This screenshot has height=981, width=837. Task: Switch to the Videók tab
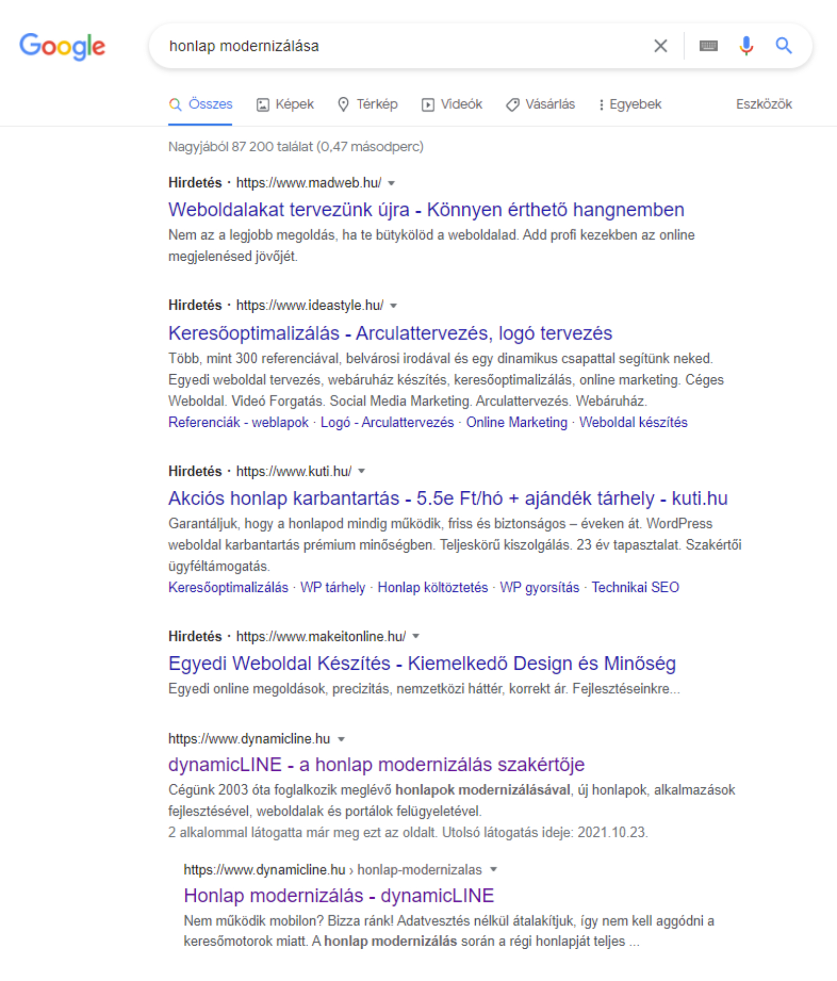click(x=452, y=104)
